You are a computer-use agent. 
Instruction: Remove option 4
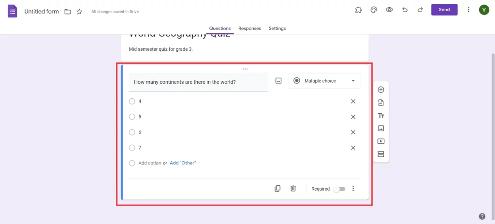pyautogui.click(x=353, y=102)
